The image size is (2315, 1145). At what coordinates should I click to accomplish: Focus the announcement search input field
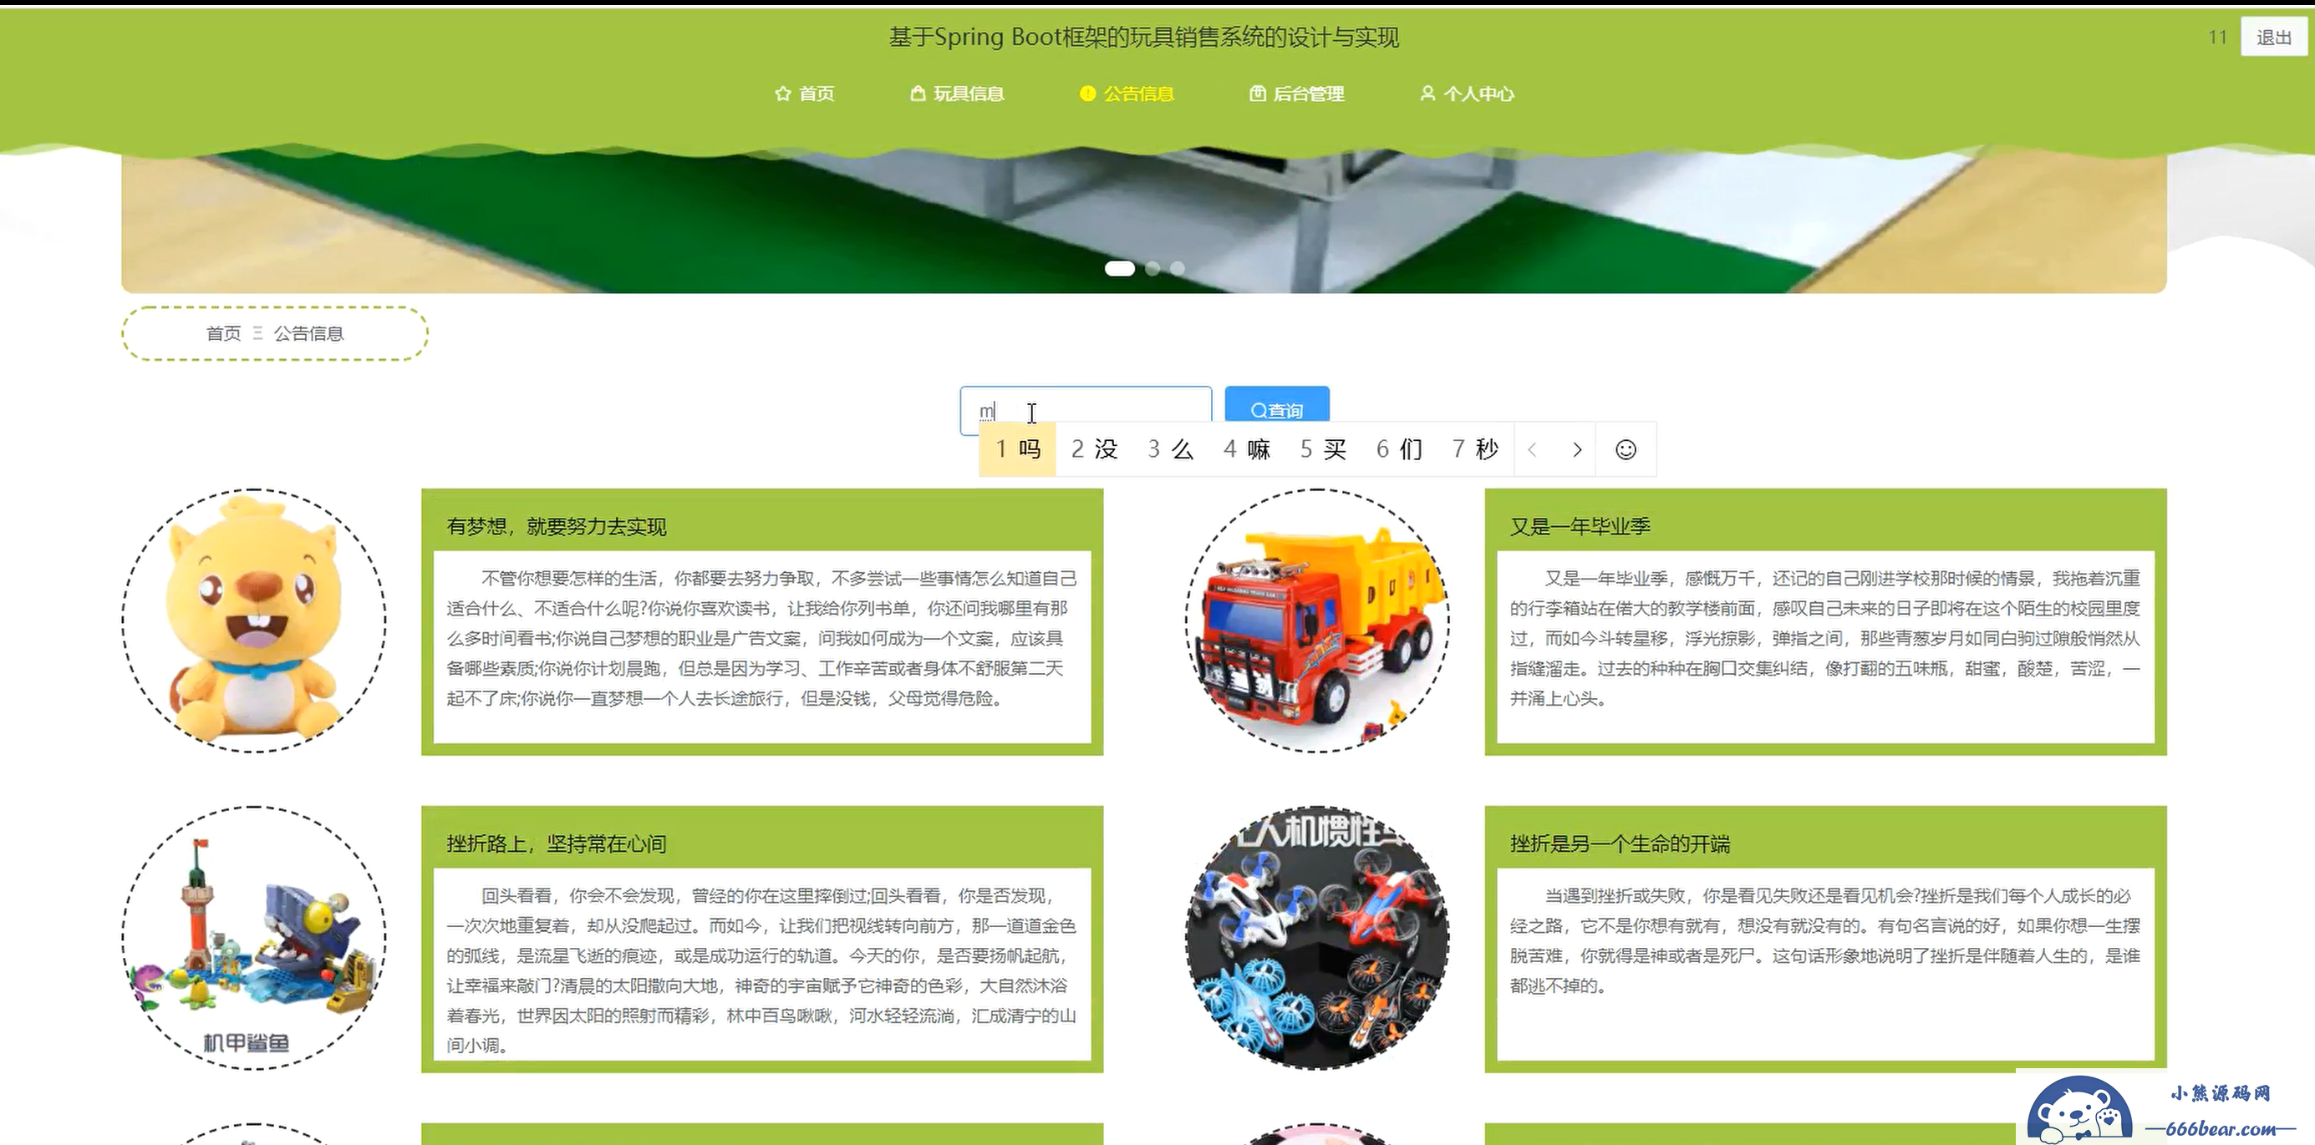coord(1086,410)
